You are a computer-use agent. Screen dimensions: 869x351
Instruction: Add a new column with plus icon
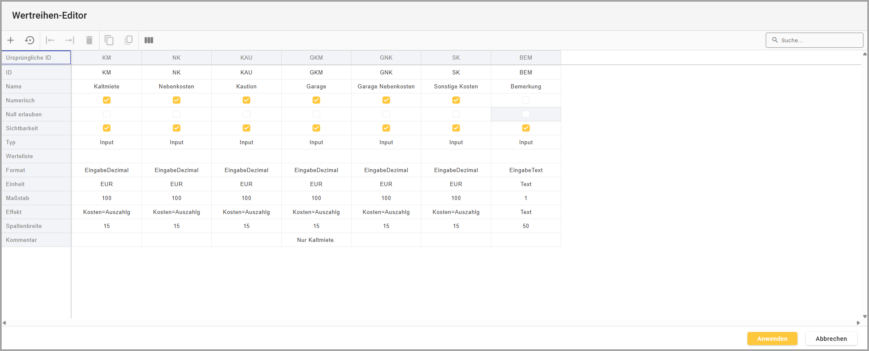point(11,40)
